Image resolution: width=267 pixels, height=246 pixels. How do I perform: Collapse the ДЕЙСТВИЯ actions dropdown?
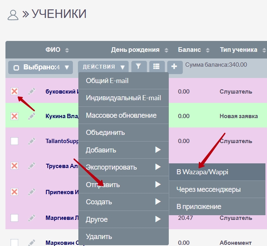coord(103,67)
